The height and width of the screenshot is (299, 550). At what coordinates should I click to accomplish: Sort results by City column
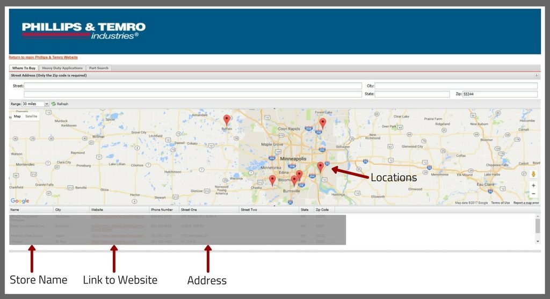pyautogui.click(x=71, y=209)
